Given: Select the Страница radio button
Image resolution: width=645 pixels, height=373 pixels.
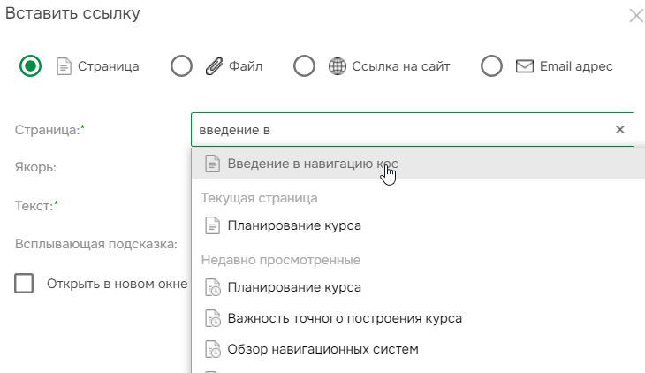Looking at the screenshot, I should (30, 66).
